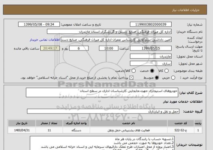Click the service code cell ح-522-52

181,130
